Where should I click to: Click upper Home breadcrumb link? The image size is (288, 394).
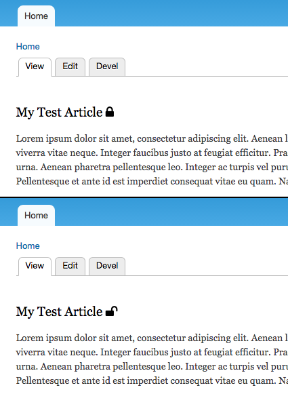(x=28, y=47)
